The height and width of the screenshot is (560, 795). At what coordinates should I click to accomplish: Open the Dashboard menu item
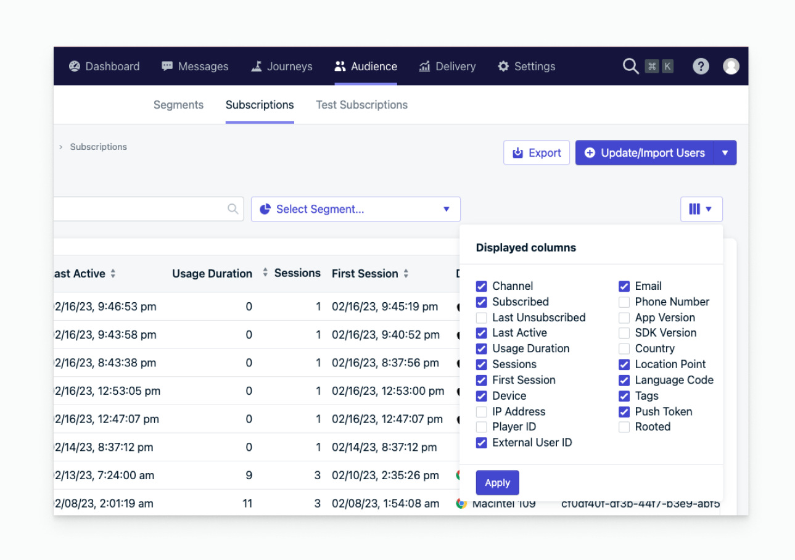click(104, 66)
